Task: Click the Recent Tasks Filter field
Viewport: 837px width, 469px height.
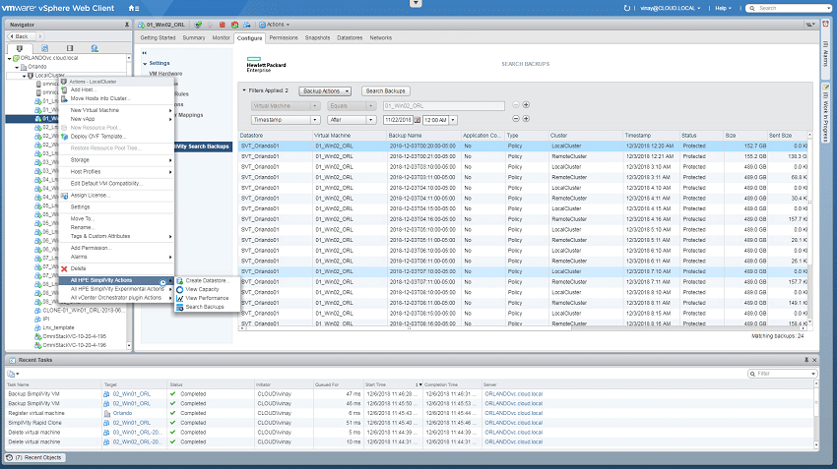Action: 783,374
